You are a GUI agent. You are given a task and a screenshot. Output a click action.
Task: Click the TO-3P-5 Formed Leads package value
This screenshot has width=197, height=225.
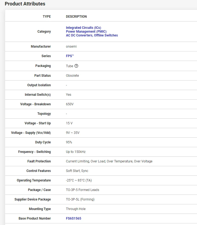(82, 190)
